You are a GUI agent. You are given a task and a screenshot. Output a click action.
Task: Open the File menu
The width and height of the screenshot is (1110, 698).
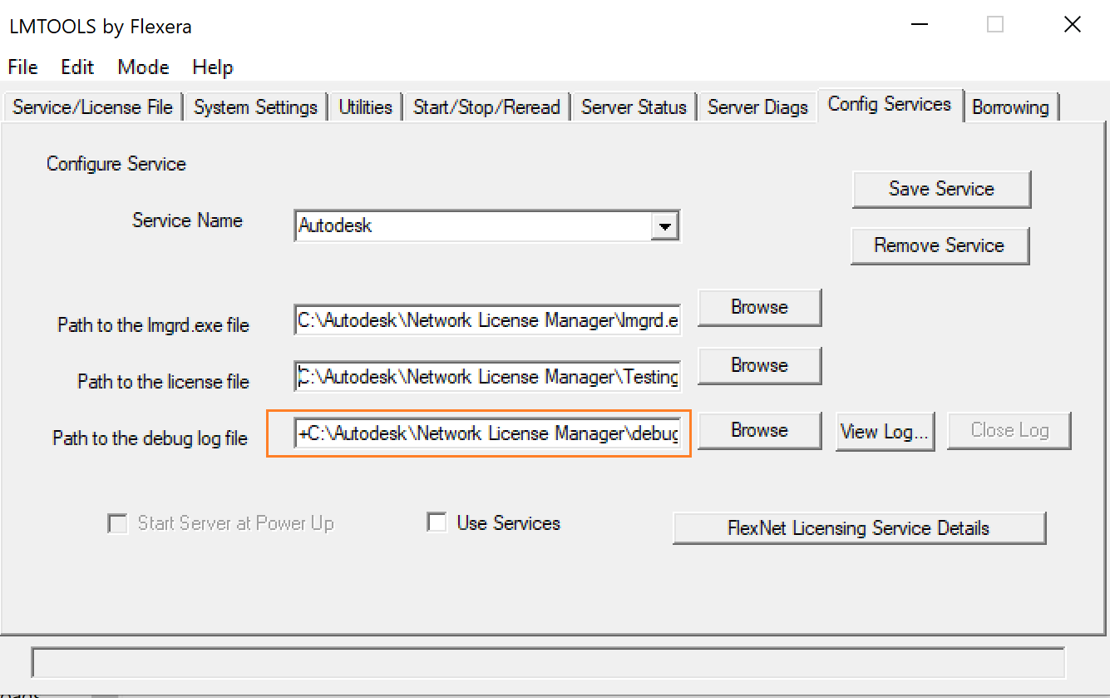coord(23,67)
